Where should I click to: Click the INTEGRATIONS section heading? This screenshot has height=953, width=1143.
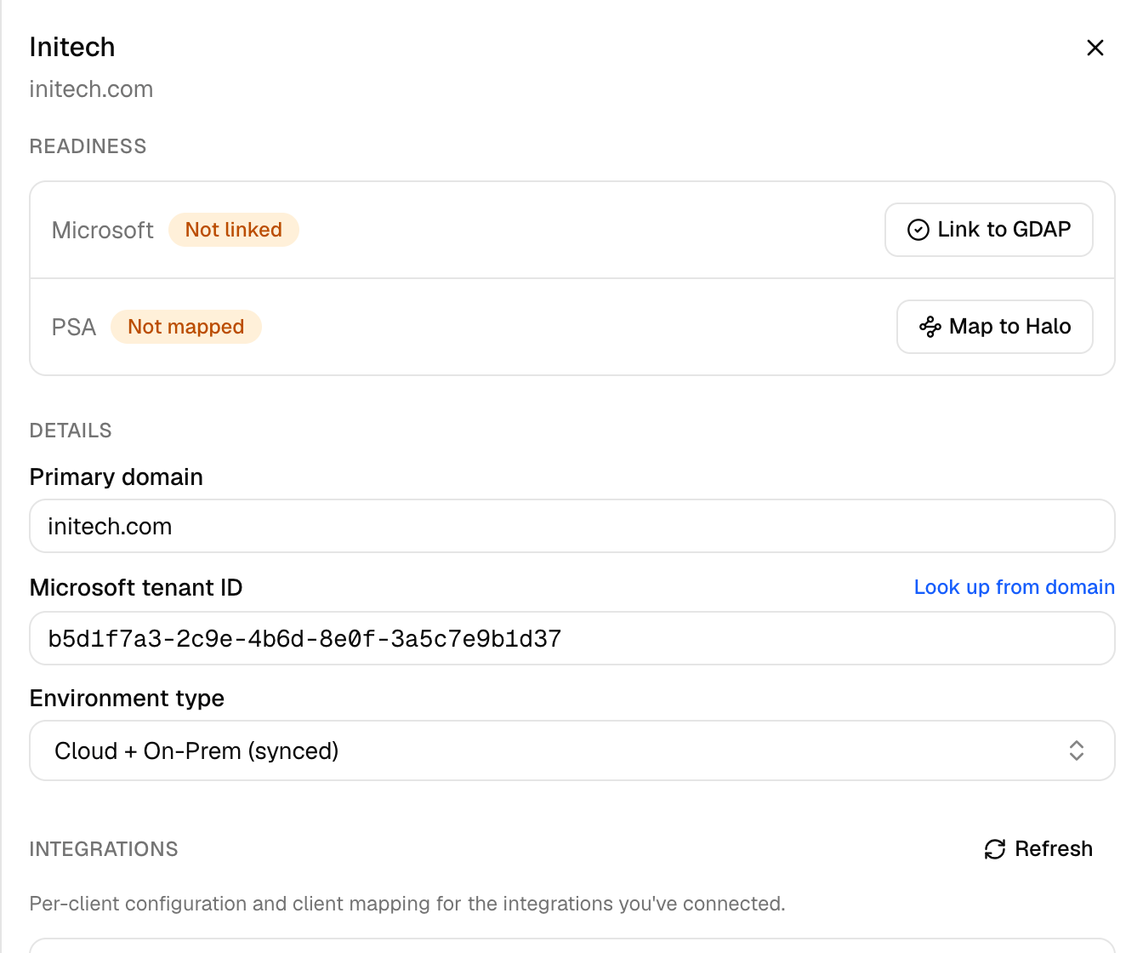click(x=104, y=849)
